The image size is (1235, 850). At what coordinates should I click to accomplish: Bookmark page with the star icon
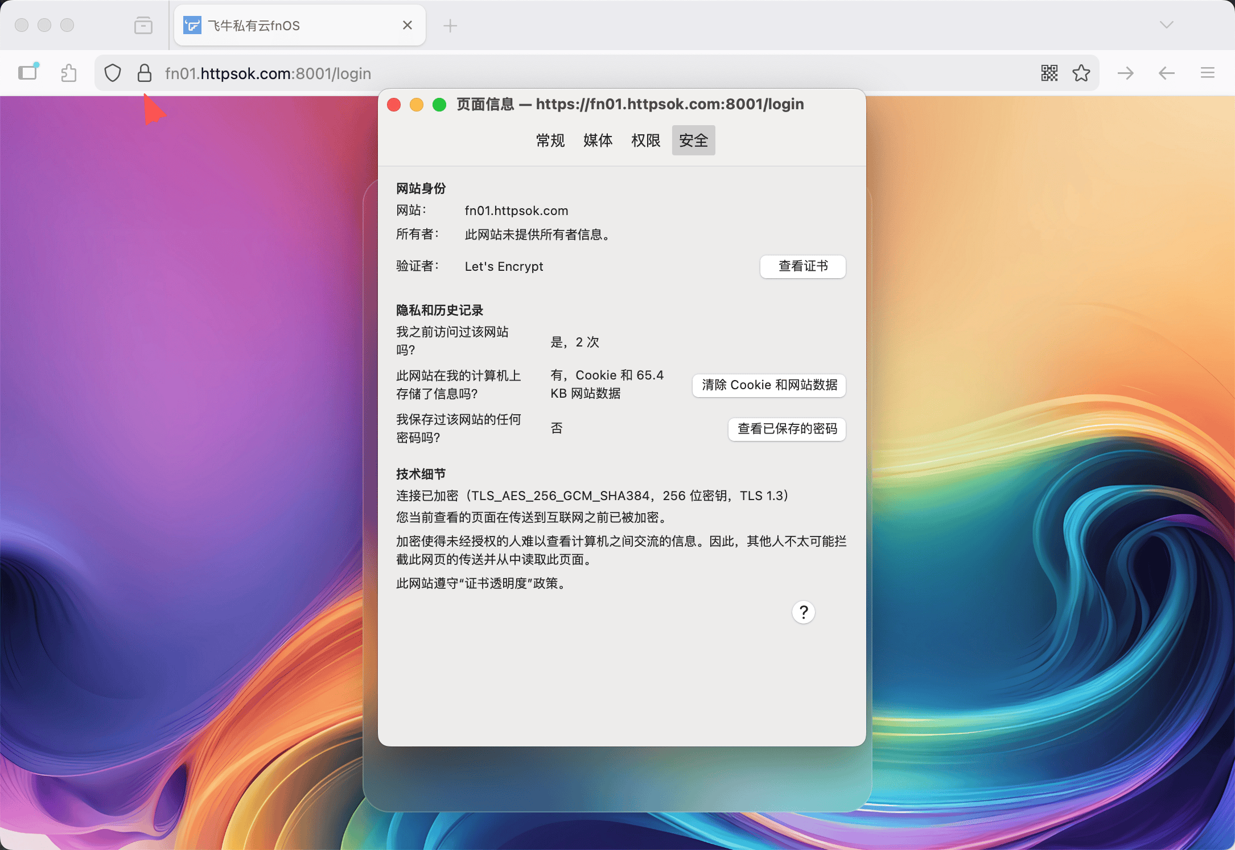[1081, 73]
